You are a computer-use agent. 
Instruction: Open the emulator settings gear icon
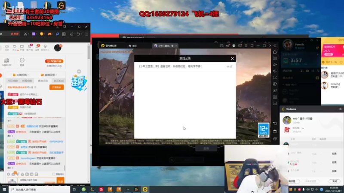(x=275, y=52)
